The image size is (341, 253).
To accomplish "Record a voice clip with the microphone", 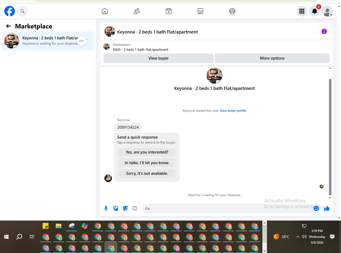I will [106, 208].
